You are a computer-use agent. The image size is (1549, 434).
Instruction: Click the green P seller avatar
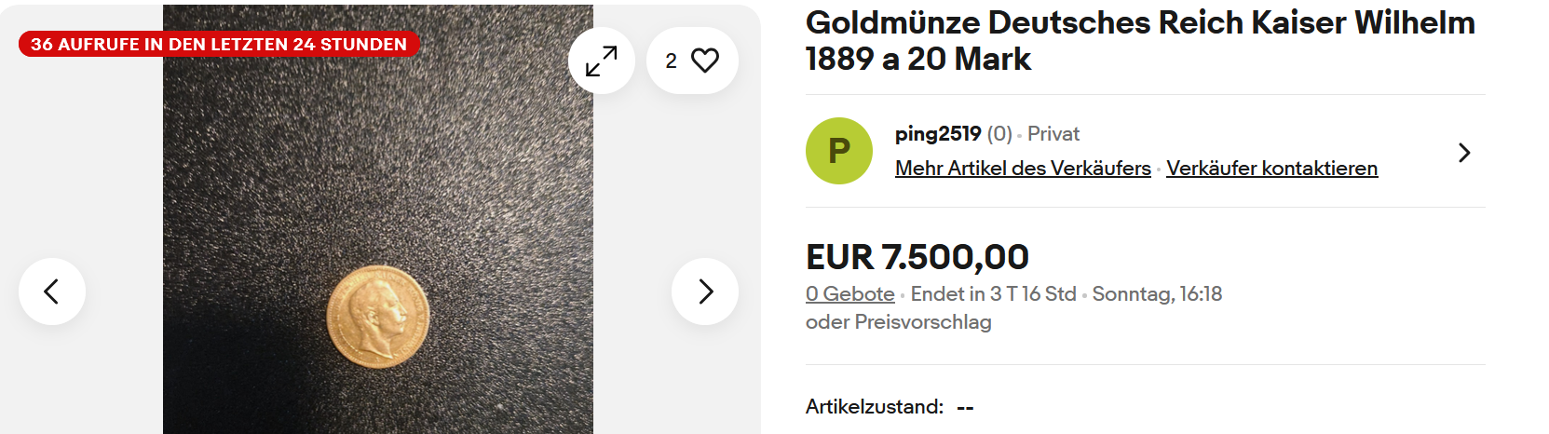coord(838,151)
